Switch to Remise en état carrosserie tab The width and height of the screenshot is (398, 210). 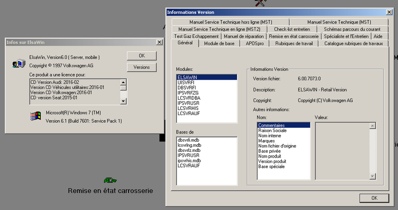pos(293,36)
